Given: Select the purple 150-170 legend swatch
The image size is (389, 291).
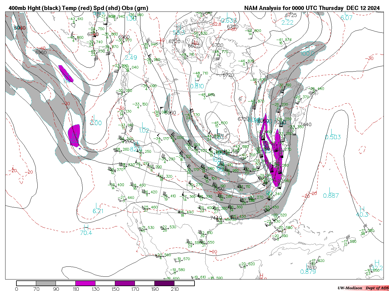Looking at the screenshot, I should pyautogui.click(x=125, y=283).
